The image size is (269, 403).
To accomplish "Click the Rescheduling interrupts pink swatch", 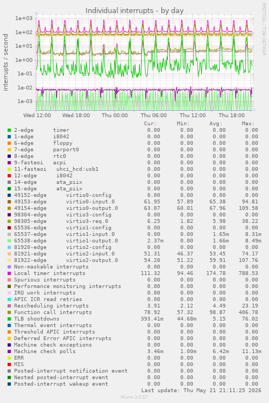I will [x=9, y=306].
